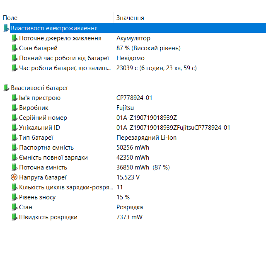Screen dimensions: 266x266
Task: Select the Швидкість розрядки label
Action: pos(48,217)
